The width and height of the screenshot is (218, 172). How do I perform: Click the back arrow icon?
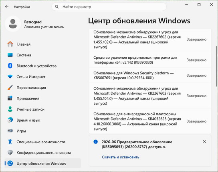pyautogui.click(x=7, y=7)
